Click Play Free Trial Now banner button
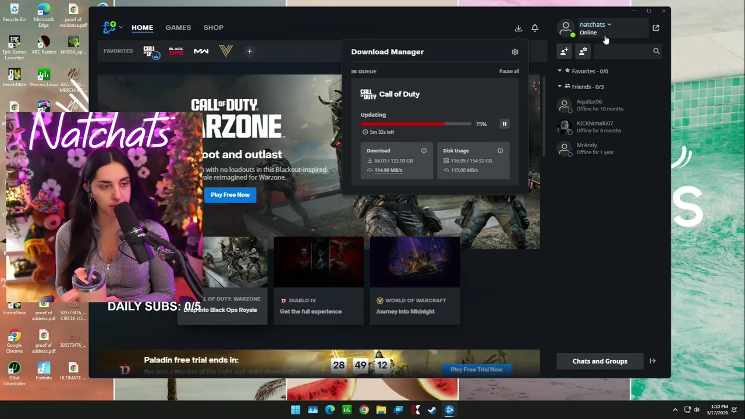This screenshot has width=745, height=419. 476,370
